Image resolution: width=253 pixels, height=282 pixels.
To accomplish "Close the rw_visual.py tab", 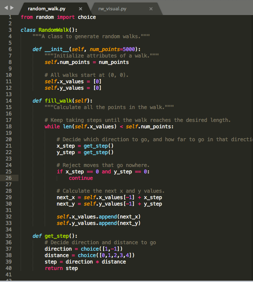I will click(x=151, y=9).
